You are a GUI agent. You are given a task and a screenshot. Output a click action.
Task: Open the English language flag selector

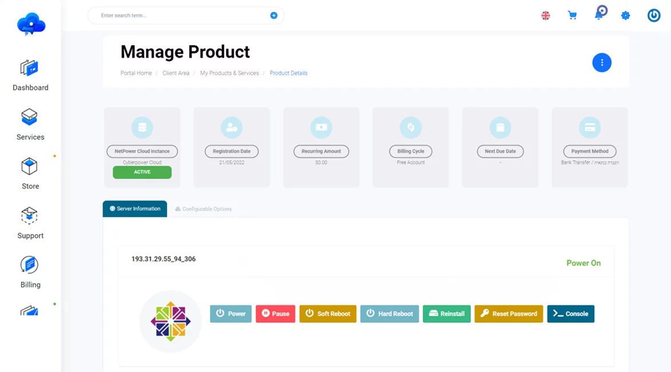click(x=546, y=15)
